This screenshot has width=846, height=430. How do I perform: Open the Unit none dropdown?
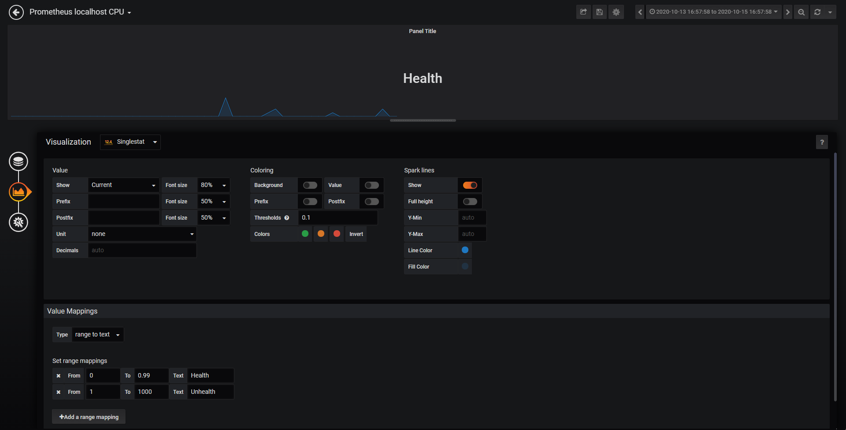(142, 234)
